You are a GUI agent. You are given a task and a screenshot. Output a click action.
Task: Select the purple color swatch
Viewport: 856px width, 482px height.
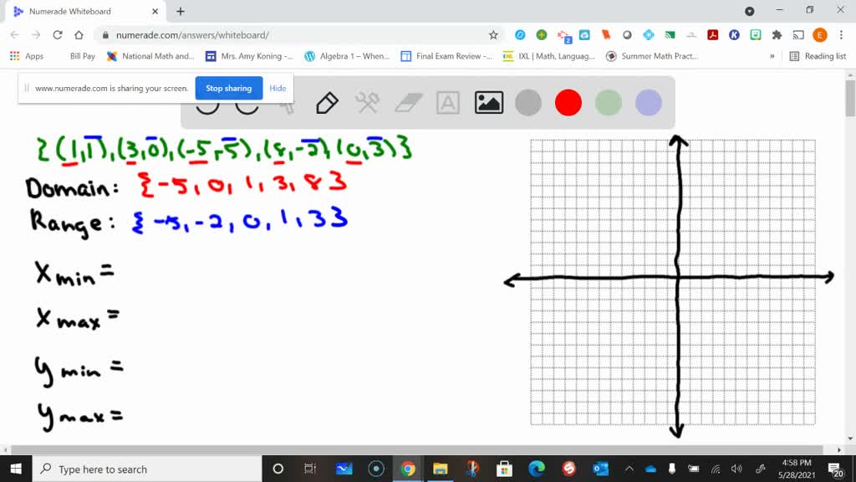(646, 103)
